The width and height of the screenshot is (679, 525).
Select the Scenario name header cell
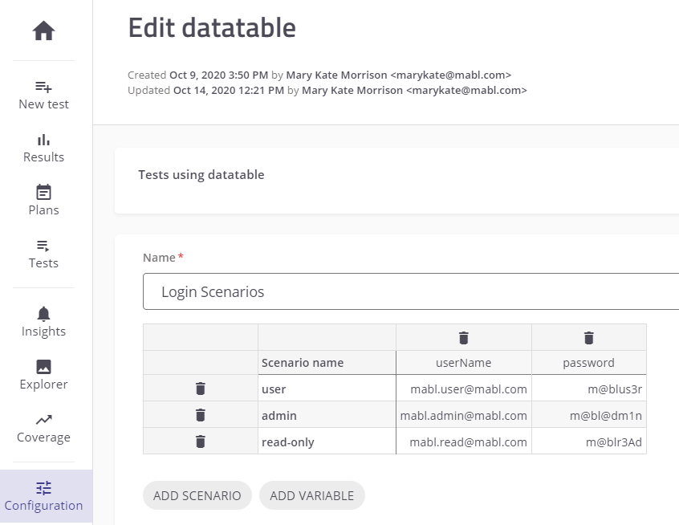click(x=327, y=363)
